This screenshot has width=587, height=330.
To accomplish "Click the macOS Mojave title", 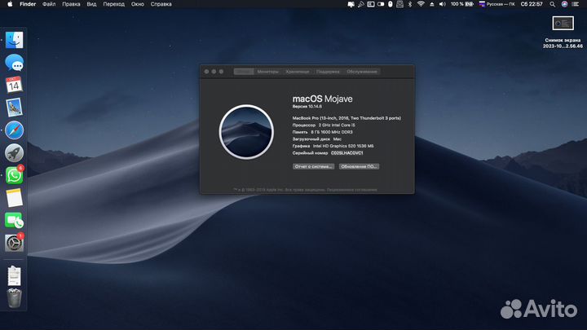I will pyautogui.click(x=322, y=99).
